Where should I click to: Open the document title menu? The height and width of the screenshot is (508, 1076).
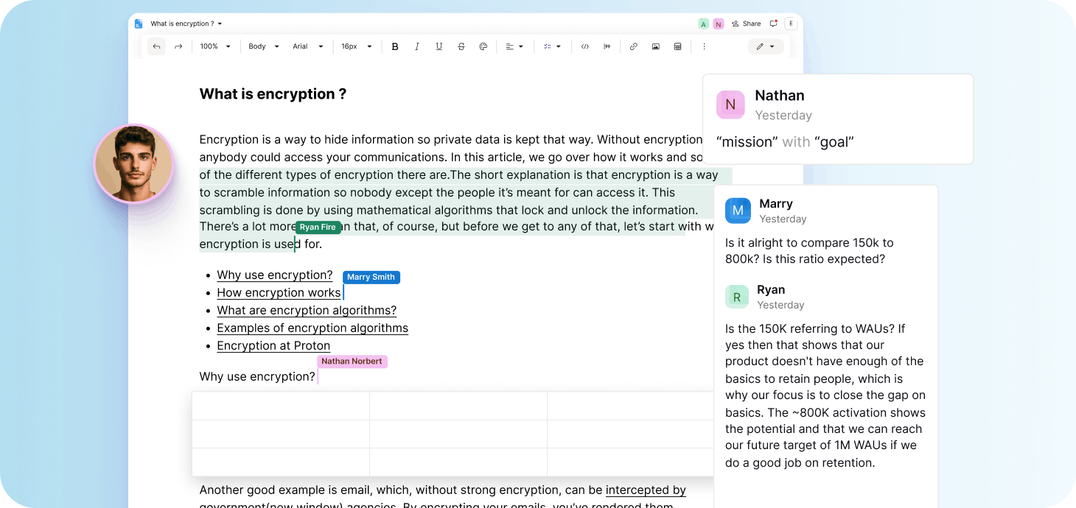click(x=186, y=24)
